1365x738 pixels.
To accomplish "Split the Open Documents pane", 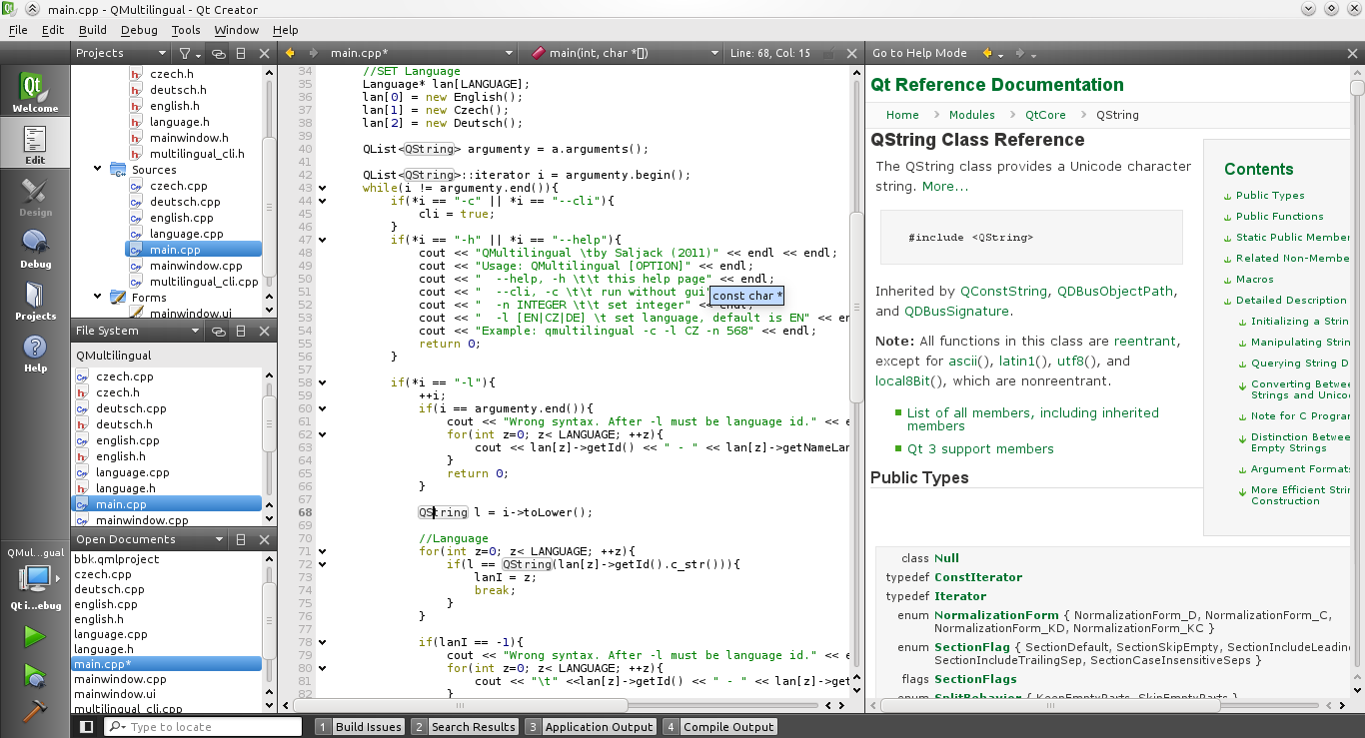I will (242, 539).
